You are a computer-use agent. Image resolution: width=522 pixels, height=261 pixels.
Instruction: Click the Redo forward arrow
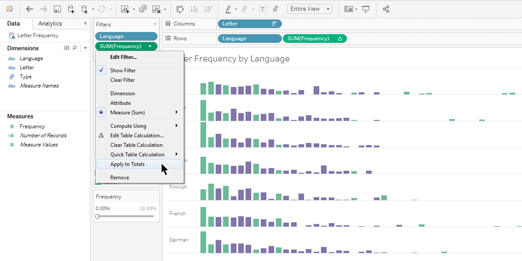tap(43, 9)
